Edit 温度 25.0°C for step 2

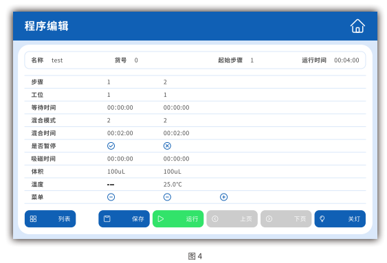(173, 184)
